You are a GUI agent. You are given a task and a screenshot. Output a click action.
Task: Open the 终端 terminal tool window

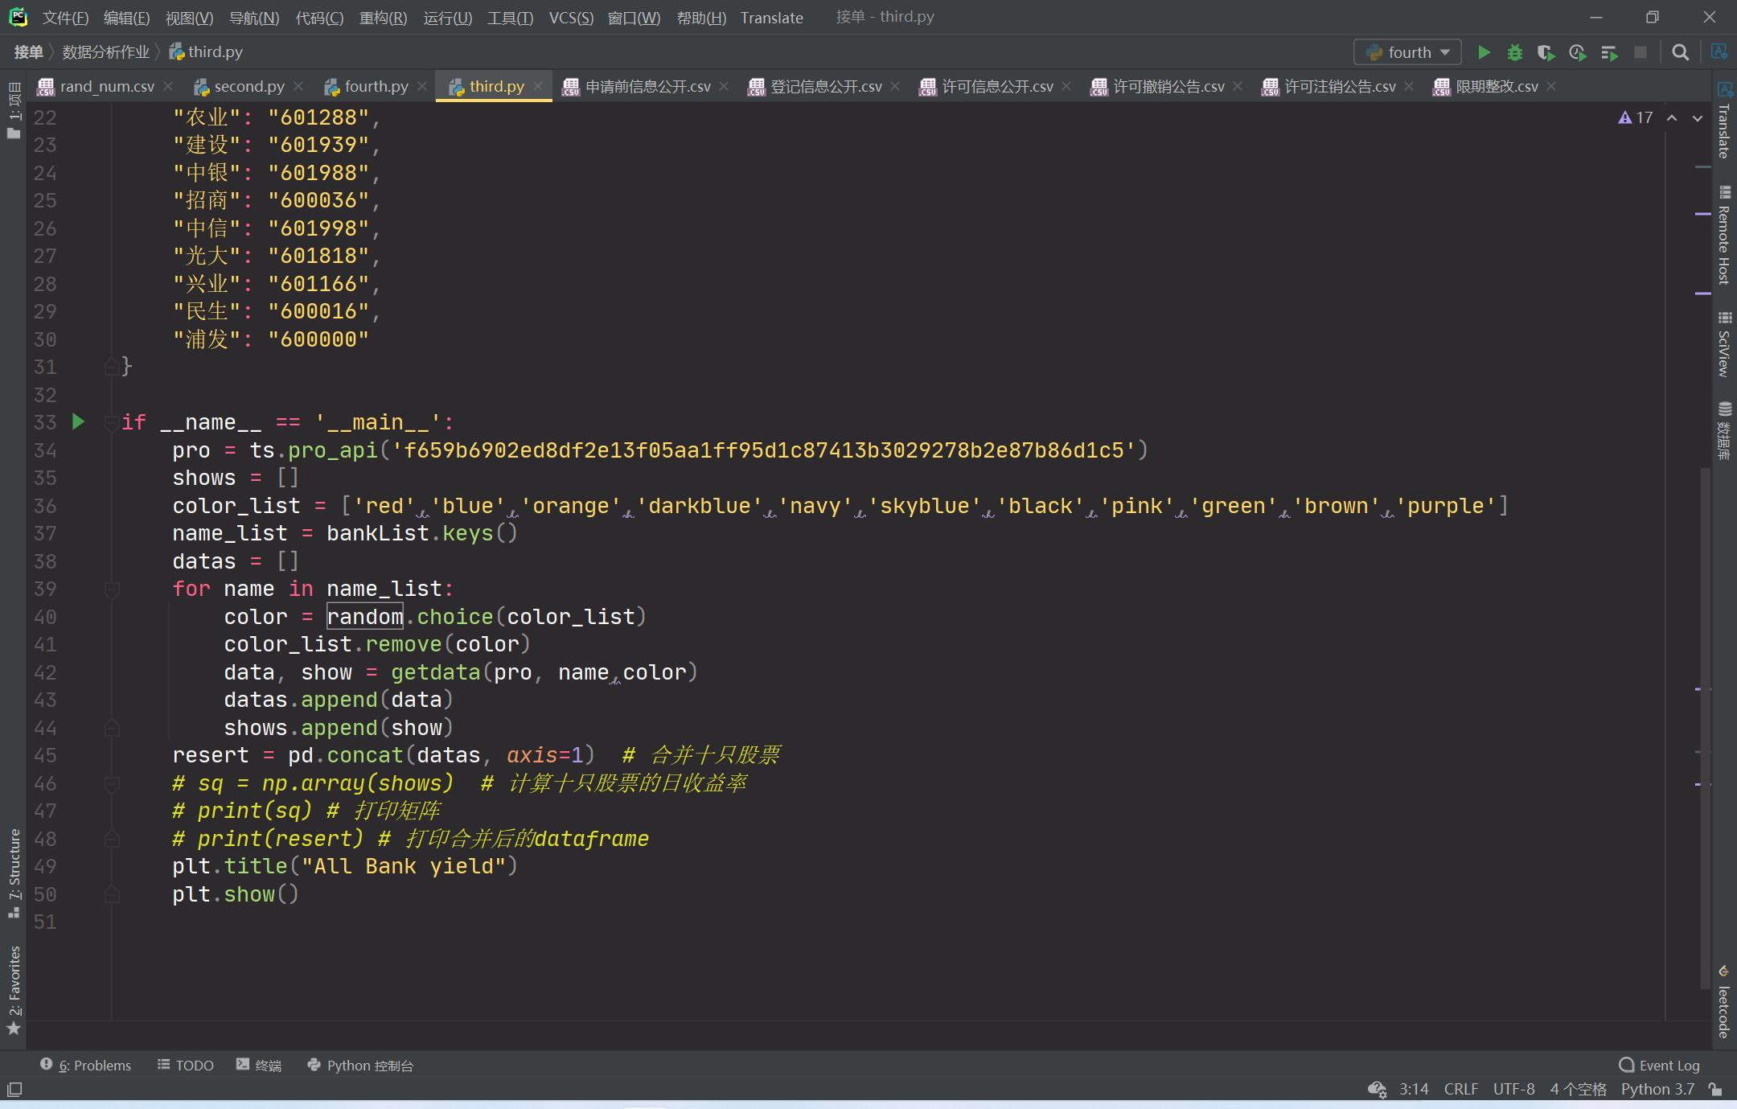click(259, 1065)
